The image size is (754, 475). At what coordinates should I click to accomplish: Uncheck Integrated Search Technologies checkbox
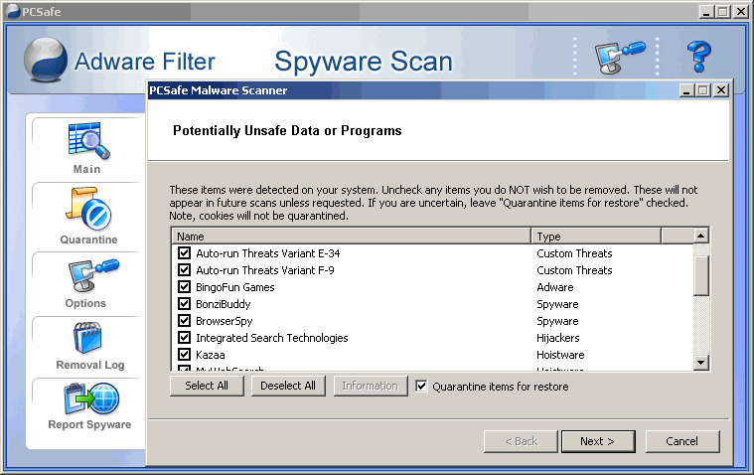point(184,337)
